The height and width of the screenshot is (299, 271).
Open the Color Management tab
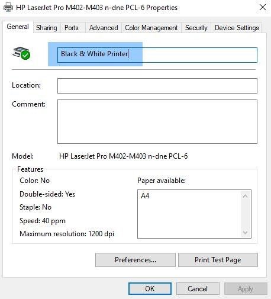click(x=151, y=28)
